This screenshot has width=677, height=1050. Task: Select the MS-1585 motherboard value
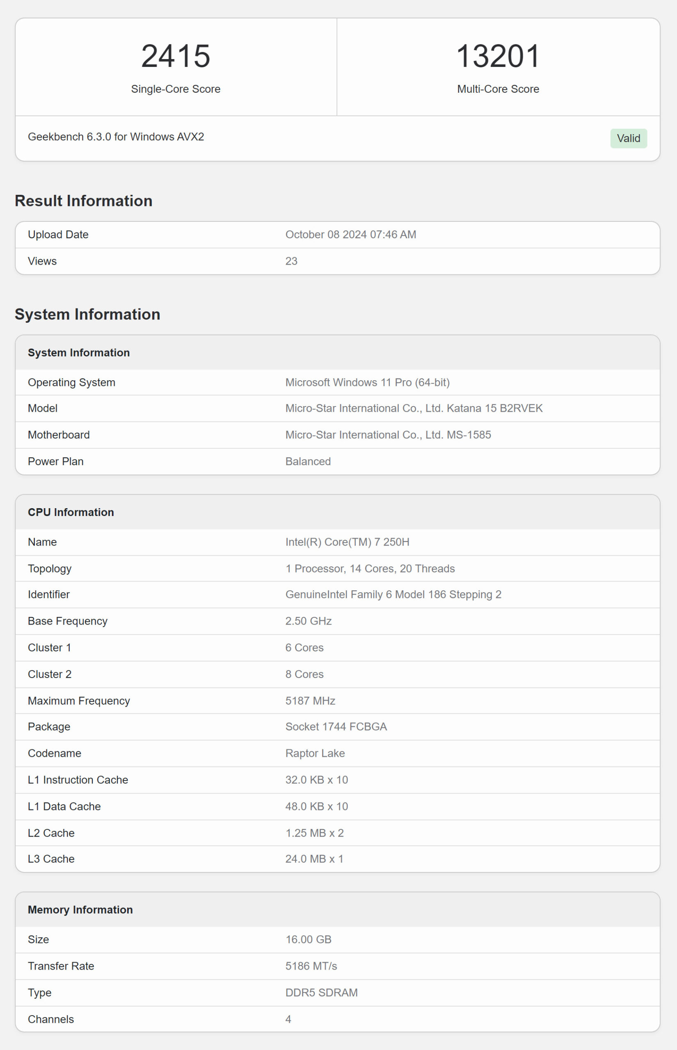coord(388,434)
